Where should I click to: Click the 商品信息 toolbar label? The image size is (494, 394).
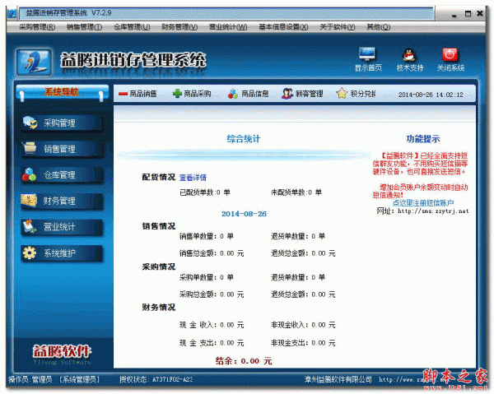[255, 94]
